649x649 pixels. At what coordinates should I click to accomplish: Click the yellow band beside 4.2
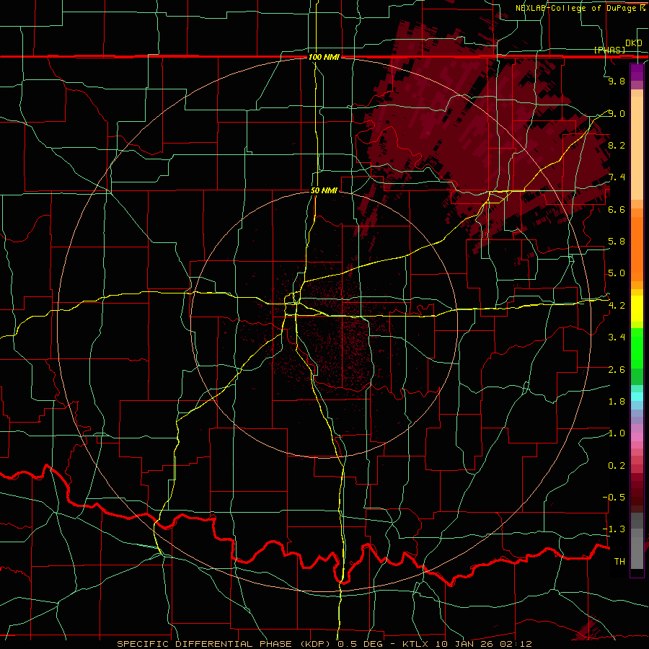[637, 309]
